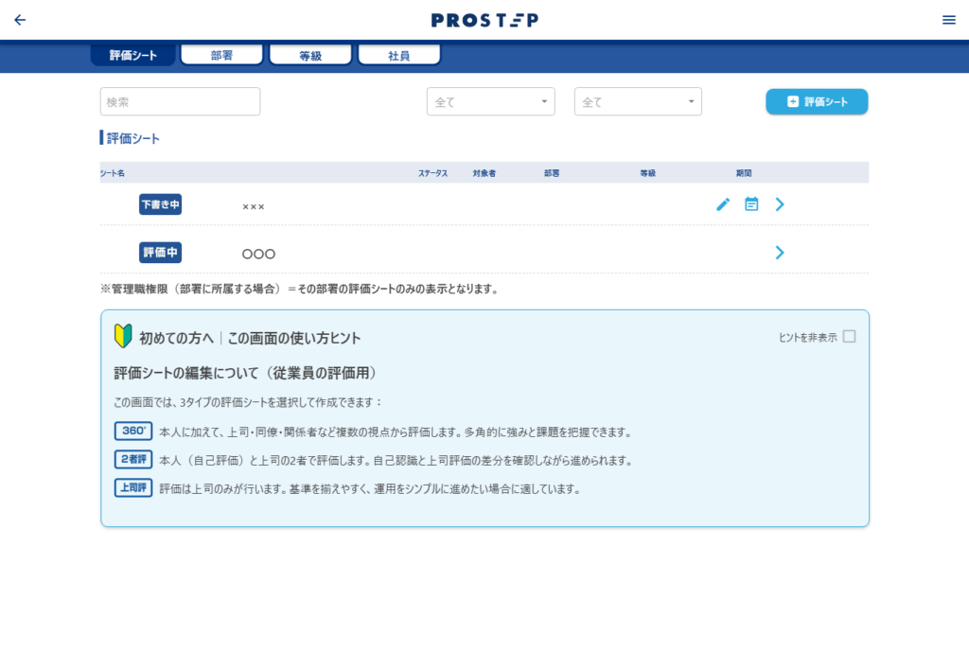The image size is (969, 652).
Task: Open the calendar icon on the draft row
Action: click(x=751, y=204)
